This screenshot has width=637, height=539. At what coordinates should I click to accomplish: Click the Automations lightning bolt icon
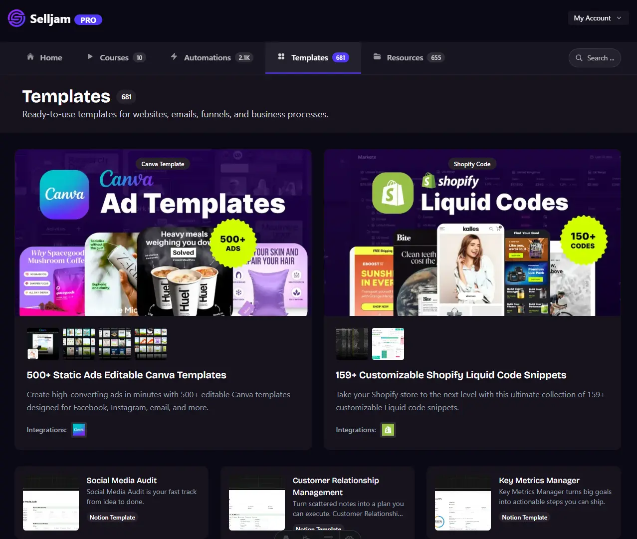pos(174,57)
